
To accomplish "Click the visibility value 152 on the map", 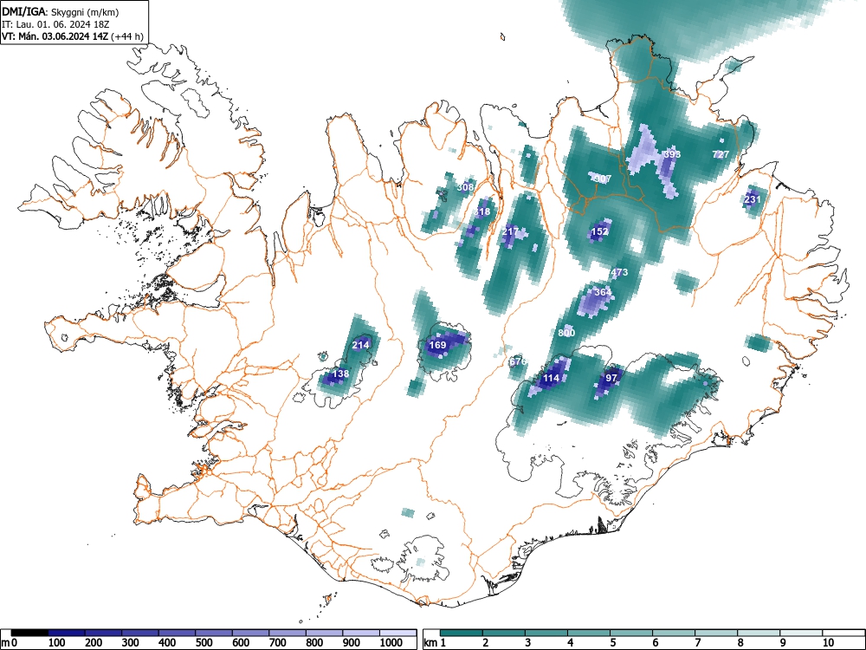I will pyautogui.click(x=600, y=231).
